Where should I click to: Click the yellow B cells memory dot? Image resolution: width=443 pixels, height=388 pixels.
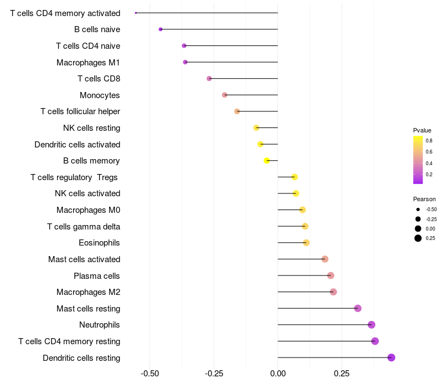[266, 161]
